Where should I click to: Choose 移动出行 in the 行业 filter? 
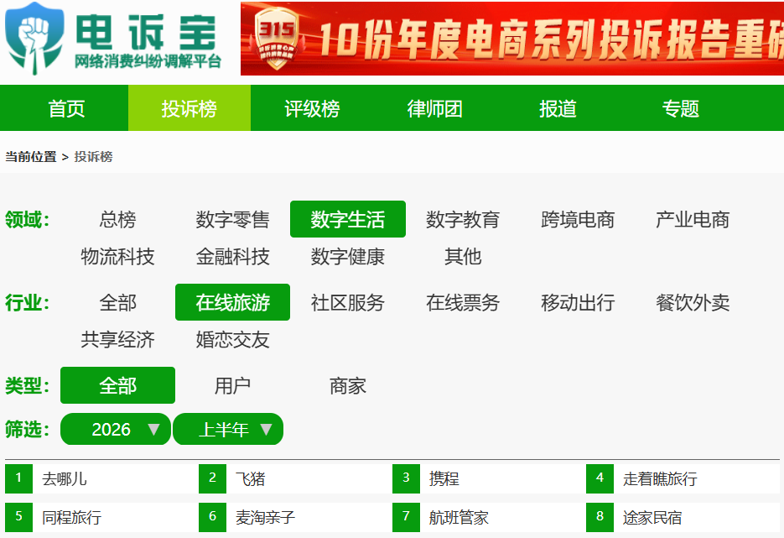(578, 302)
